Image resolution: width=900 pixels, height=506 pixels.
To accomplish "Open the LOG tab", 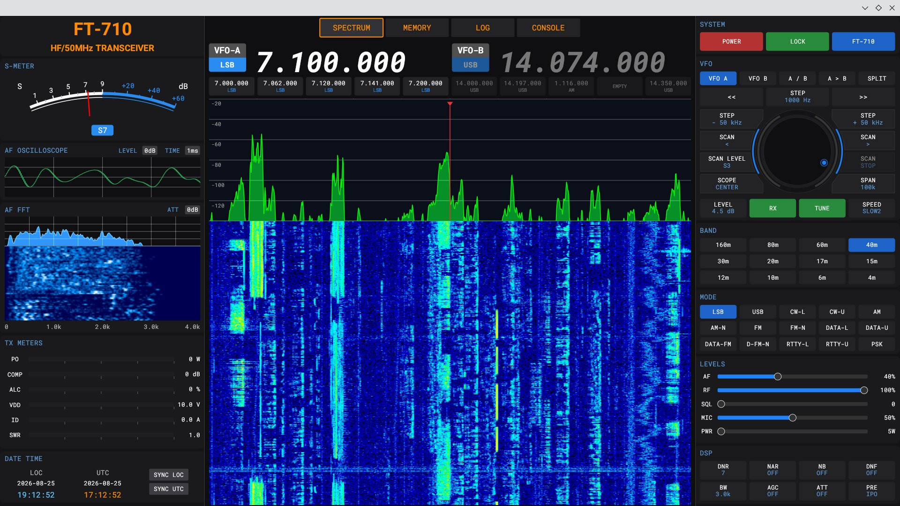I will [482, 28].
